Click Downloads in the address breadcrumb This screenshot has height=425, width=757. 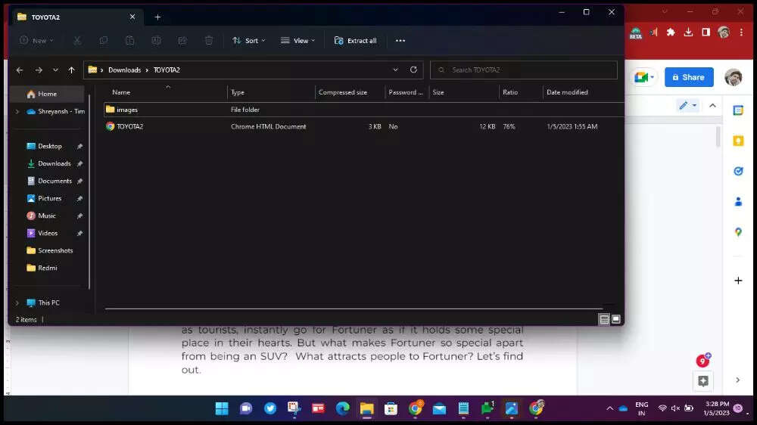click(x=124, y=70)
